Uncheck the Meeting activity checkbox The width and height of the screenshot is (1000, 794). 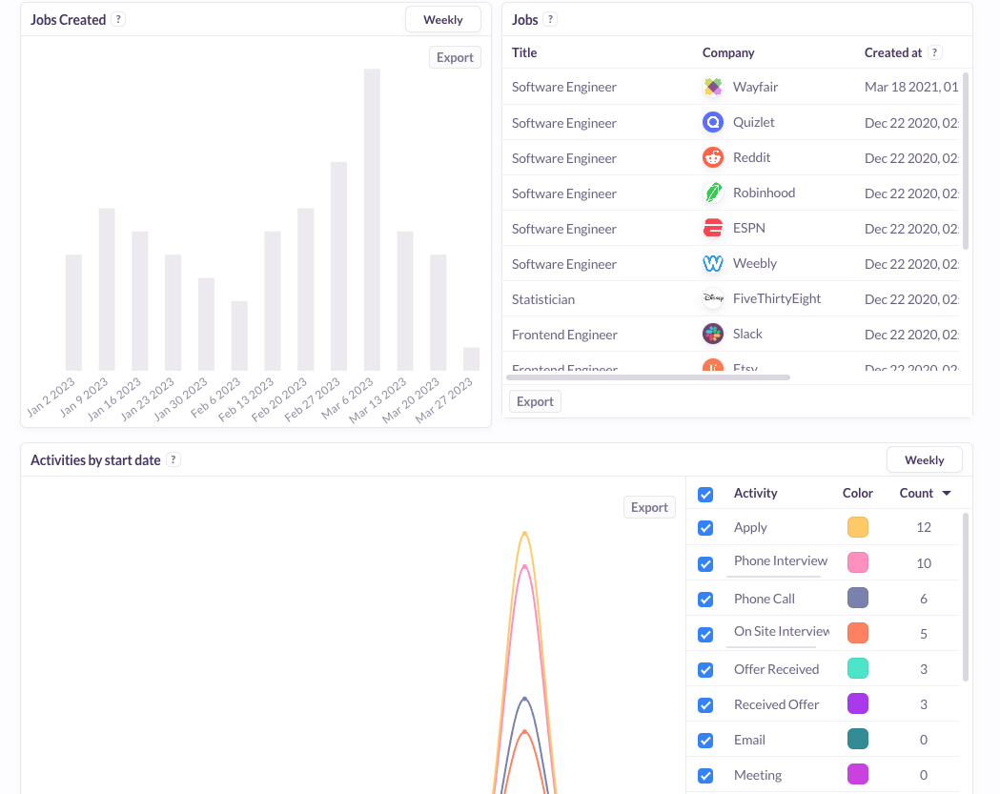705,776
